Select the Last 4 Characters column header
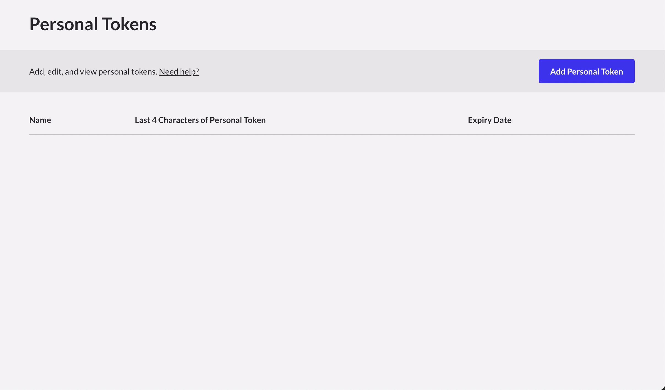Screen dimensions: 665x390 tap(200, 120)
